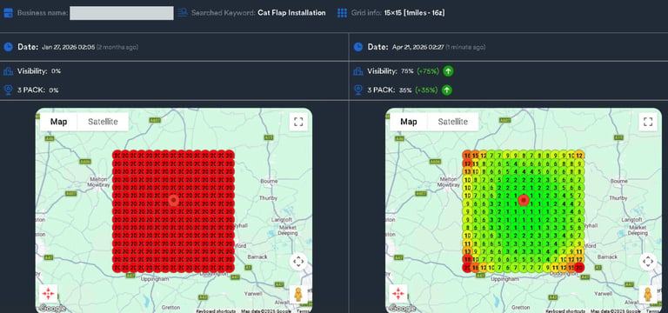Click the 'Cat Flap Installation' keyword text
Image resolution: width=668 pixels, height=313 pixels.
tap(291, 13)
